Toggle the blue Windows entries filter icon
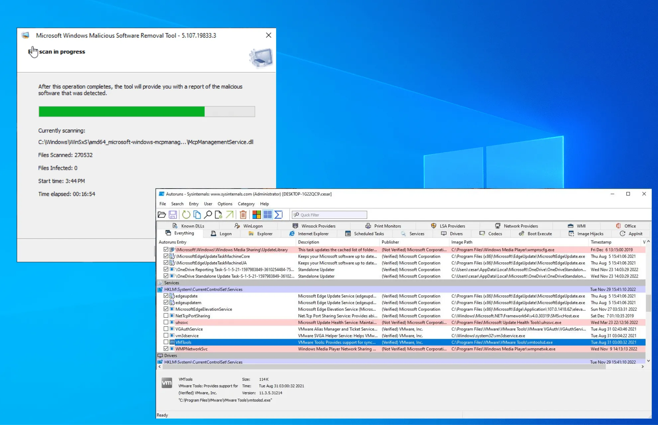Viewport: 658px width, 425px height. point(268,215)
